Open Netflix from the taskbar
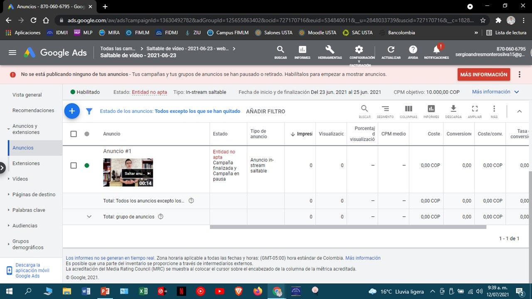532x299 pixels. pyautogui.click(x=181, y=291)
